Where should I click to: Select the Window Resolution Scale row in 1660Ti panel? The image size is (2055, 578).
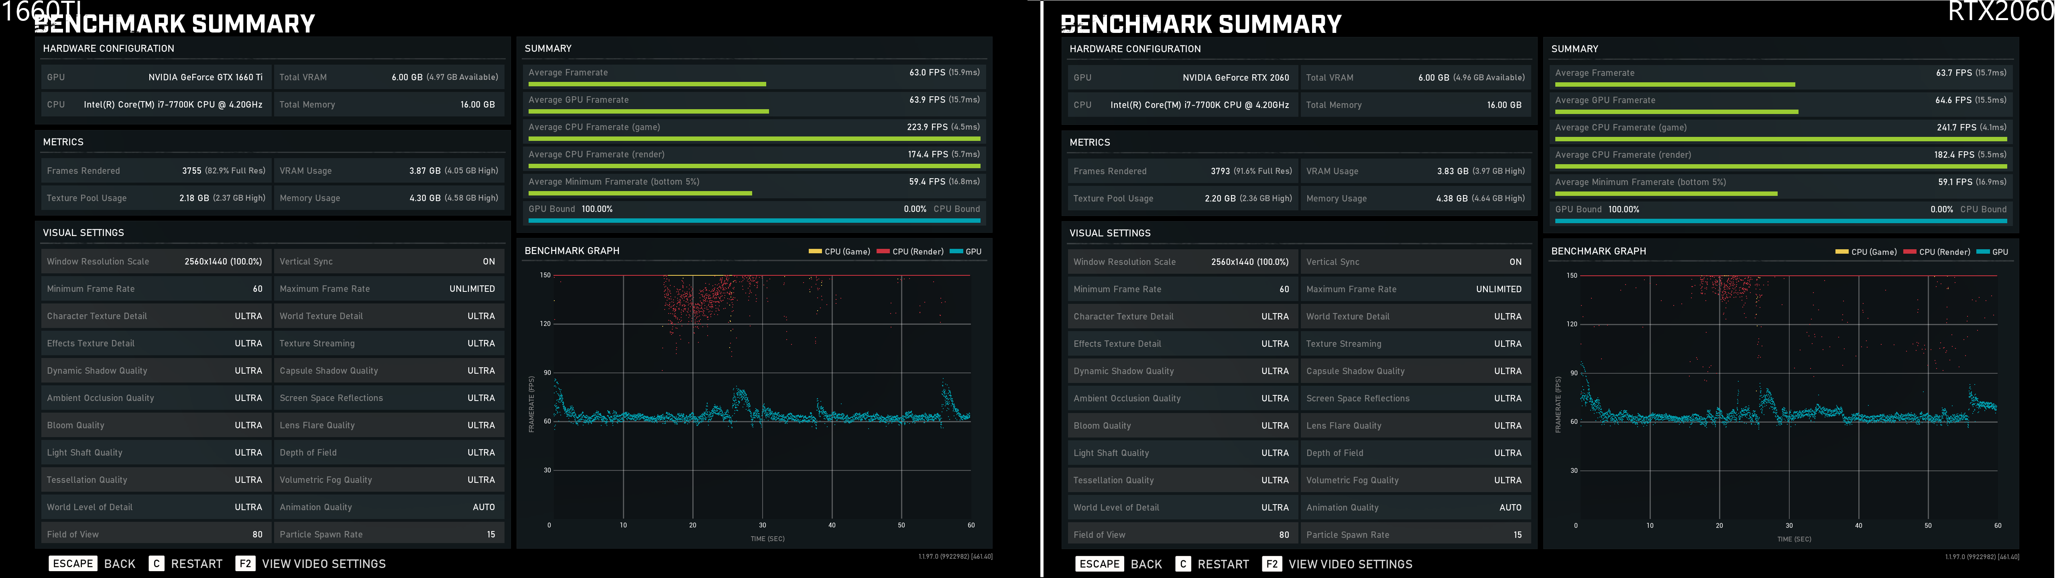[157, 261]
